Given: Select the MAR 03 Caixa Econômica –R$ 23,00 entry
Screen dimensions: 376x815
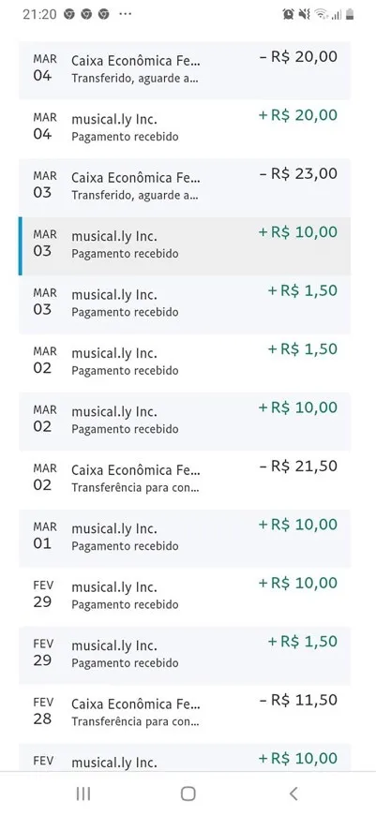Looking at the screenshot, I should click(185, 187).
